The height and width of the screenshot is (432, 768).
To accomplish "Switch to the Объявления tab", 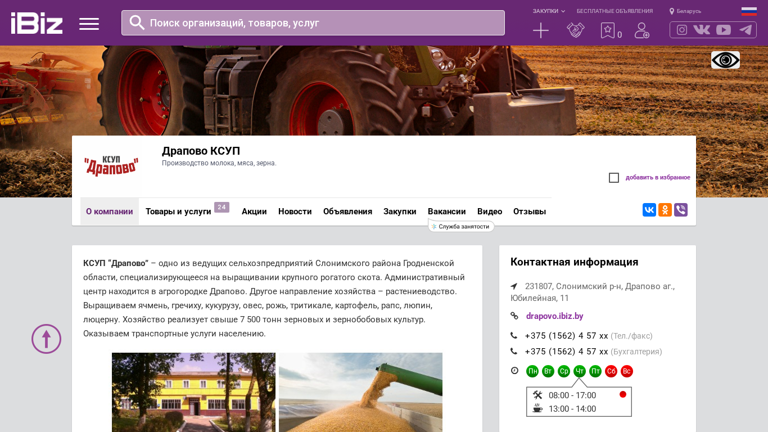I will (347, 211).
